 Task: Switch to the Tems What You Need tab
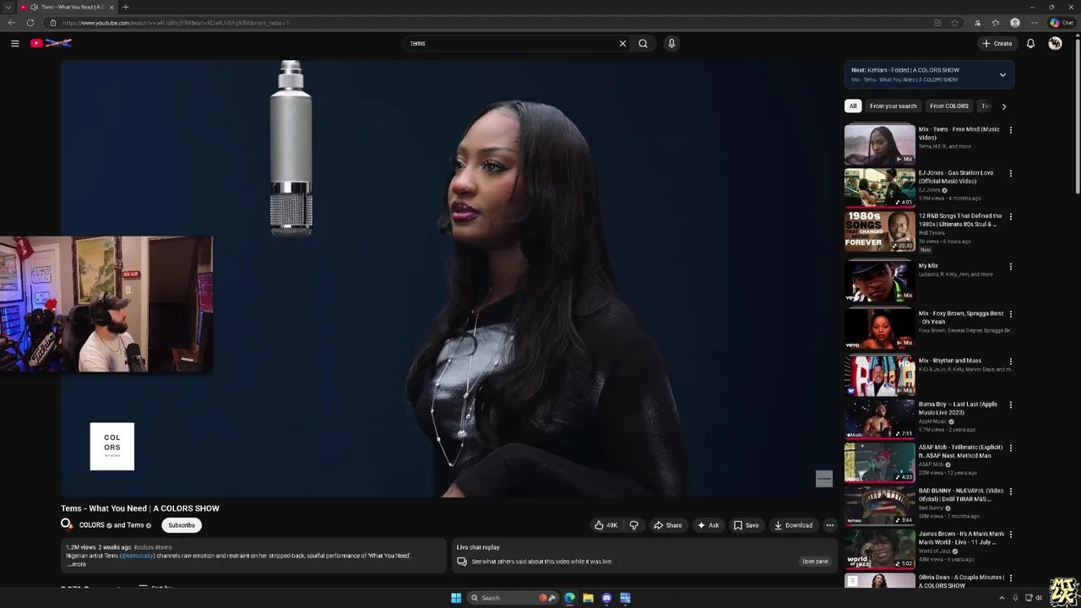point(68,7)
